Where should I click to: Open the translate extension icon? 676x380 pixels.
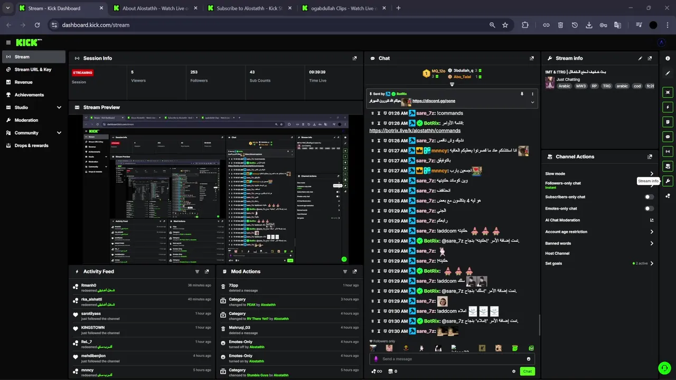coord(617,25)
